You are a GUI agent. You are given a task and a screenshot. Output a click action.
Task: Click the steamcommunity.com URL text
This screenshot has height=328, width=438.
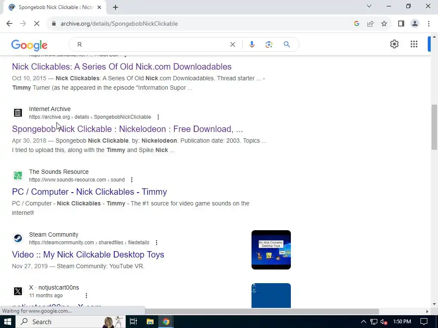tap(89, 243)
